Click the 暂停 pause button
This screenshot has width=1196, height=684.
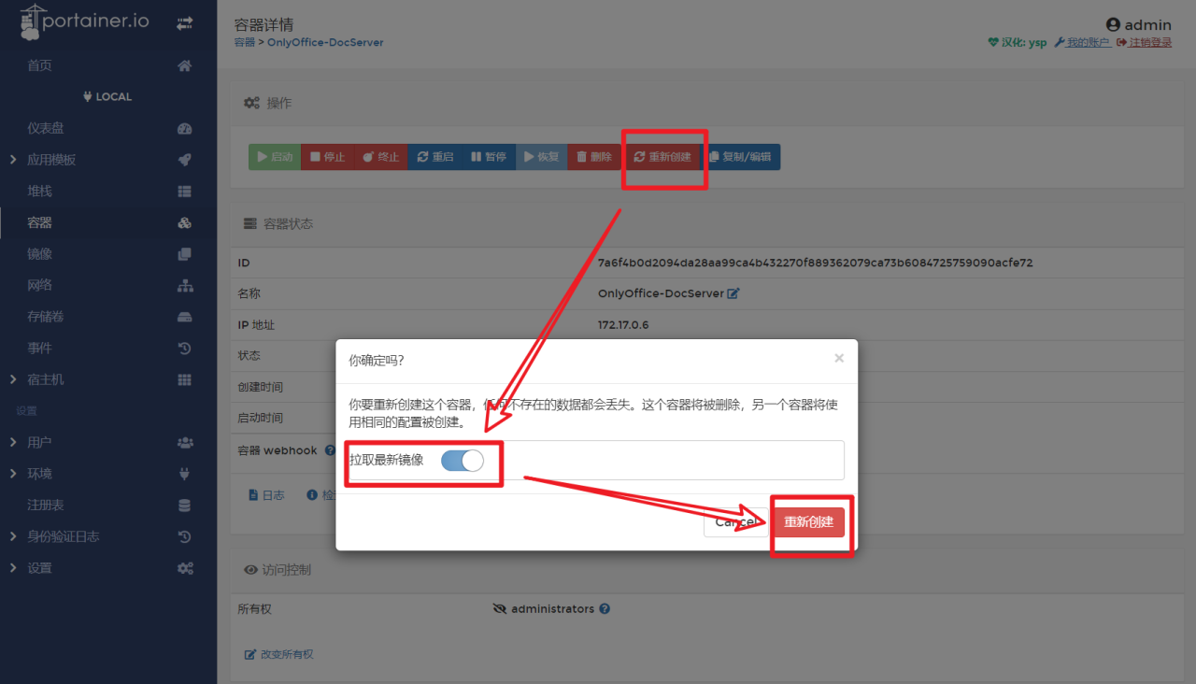489,157
